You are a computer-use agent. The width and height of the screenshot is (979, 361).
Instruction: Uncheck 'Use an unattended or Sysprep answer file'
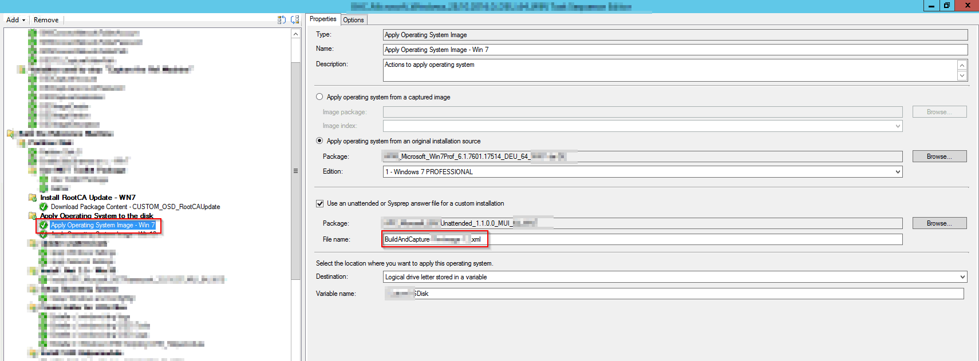320,203
